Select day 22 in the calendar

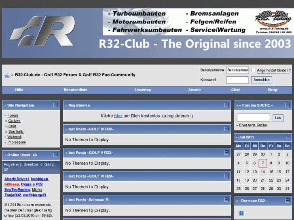pyautogui.click(x=271, y=180)
